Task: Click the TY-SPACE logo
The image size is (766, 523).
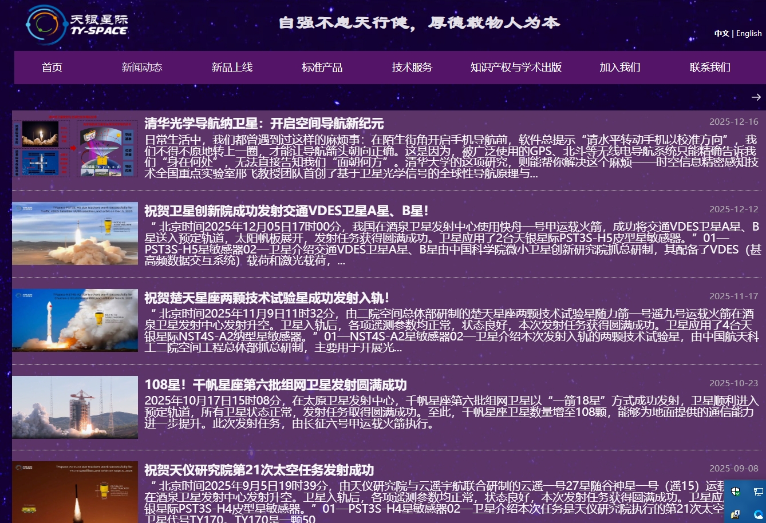Action: click(x=77, y=25)
